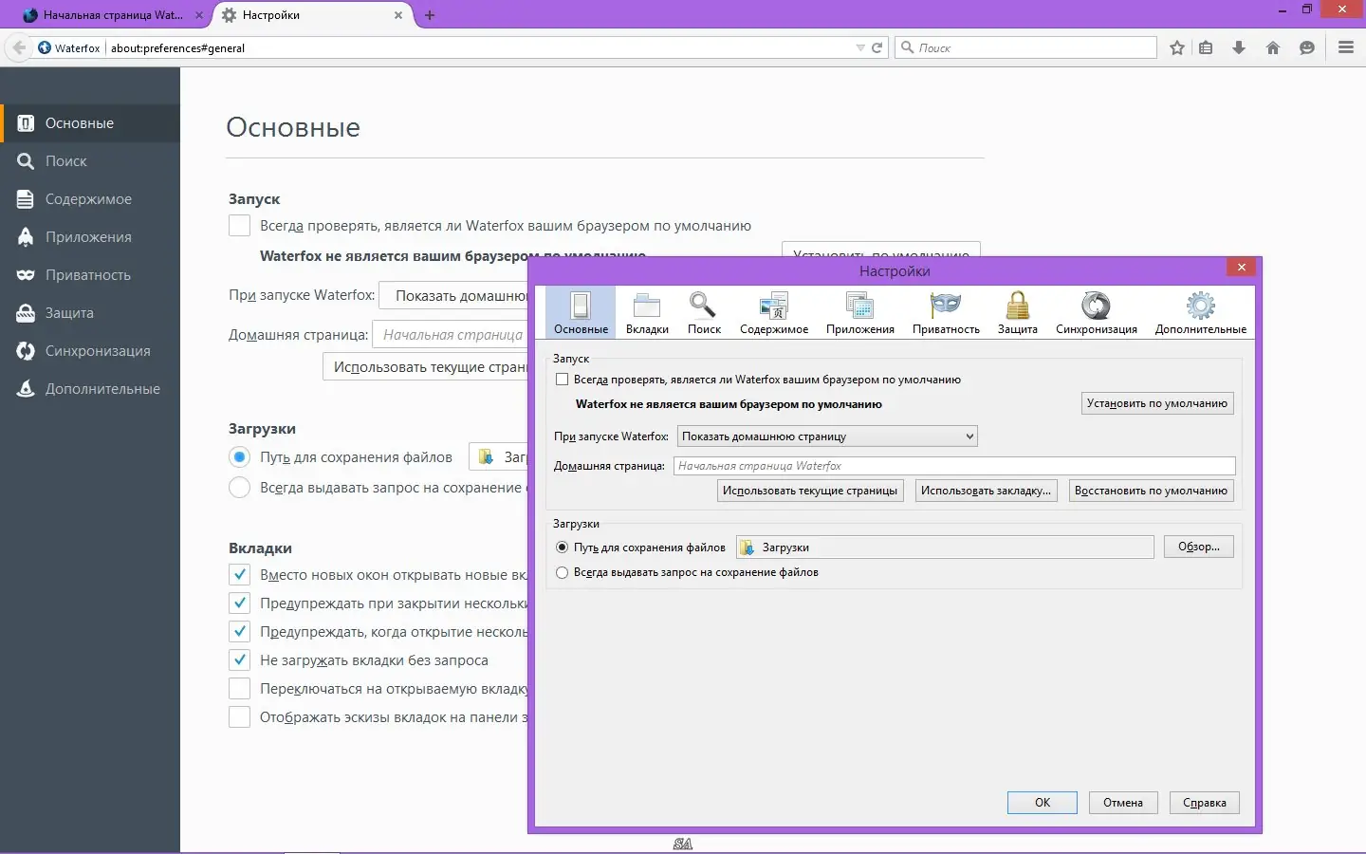Viewport: 1366px width, 854px height.
Task: Click Использовать текущие страницы in the dialog
Action: (810, 491)
